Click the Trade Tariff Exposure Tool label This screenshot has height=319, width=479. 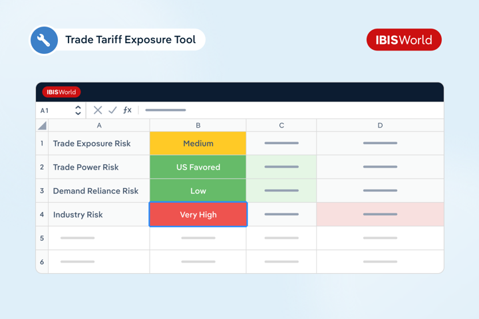coord(130,40)
